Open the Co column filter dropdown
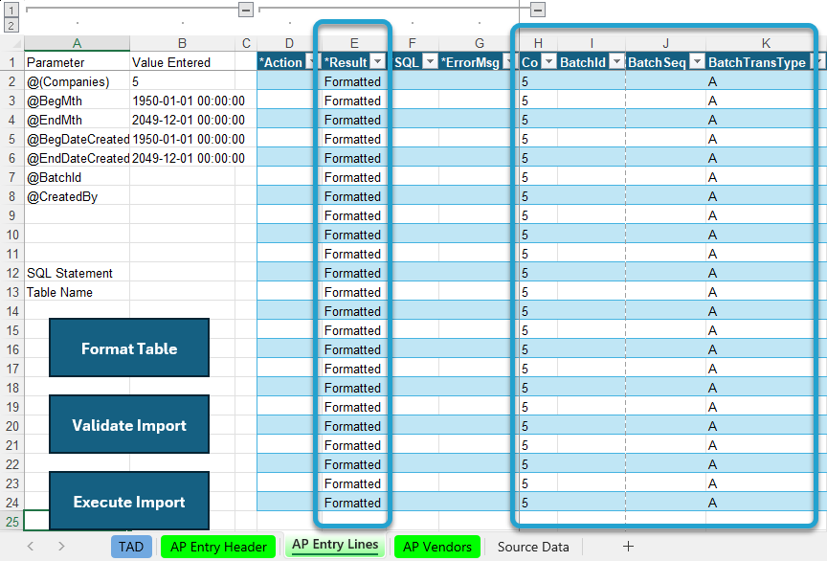The height and width of the screenshot is (561, 827). point(549,61)
